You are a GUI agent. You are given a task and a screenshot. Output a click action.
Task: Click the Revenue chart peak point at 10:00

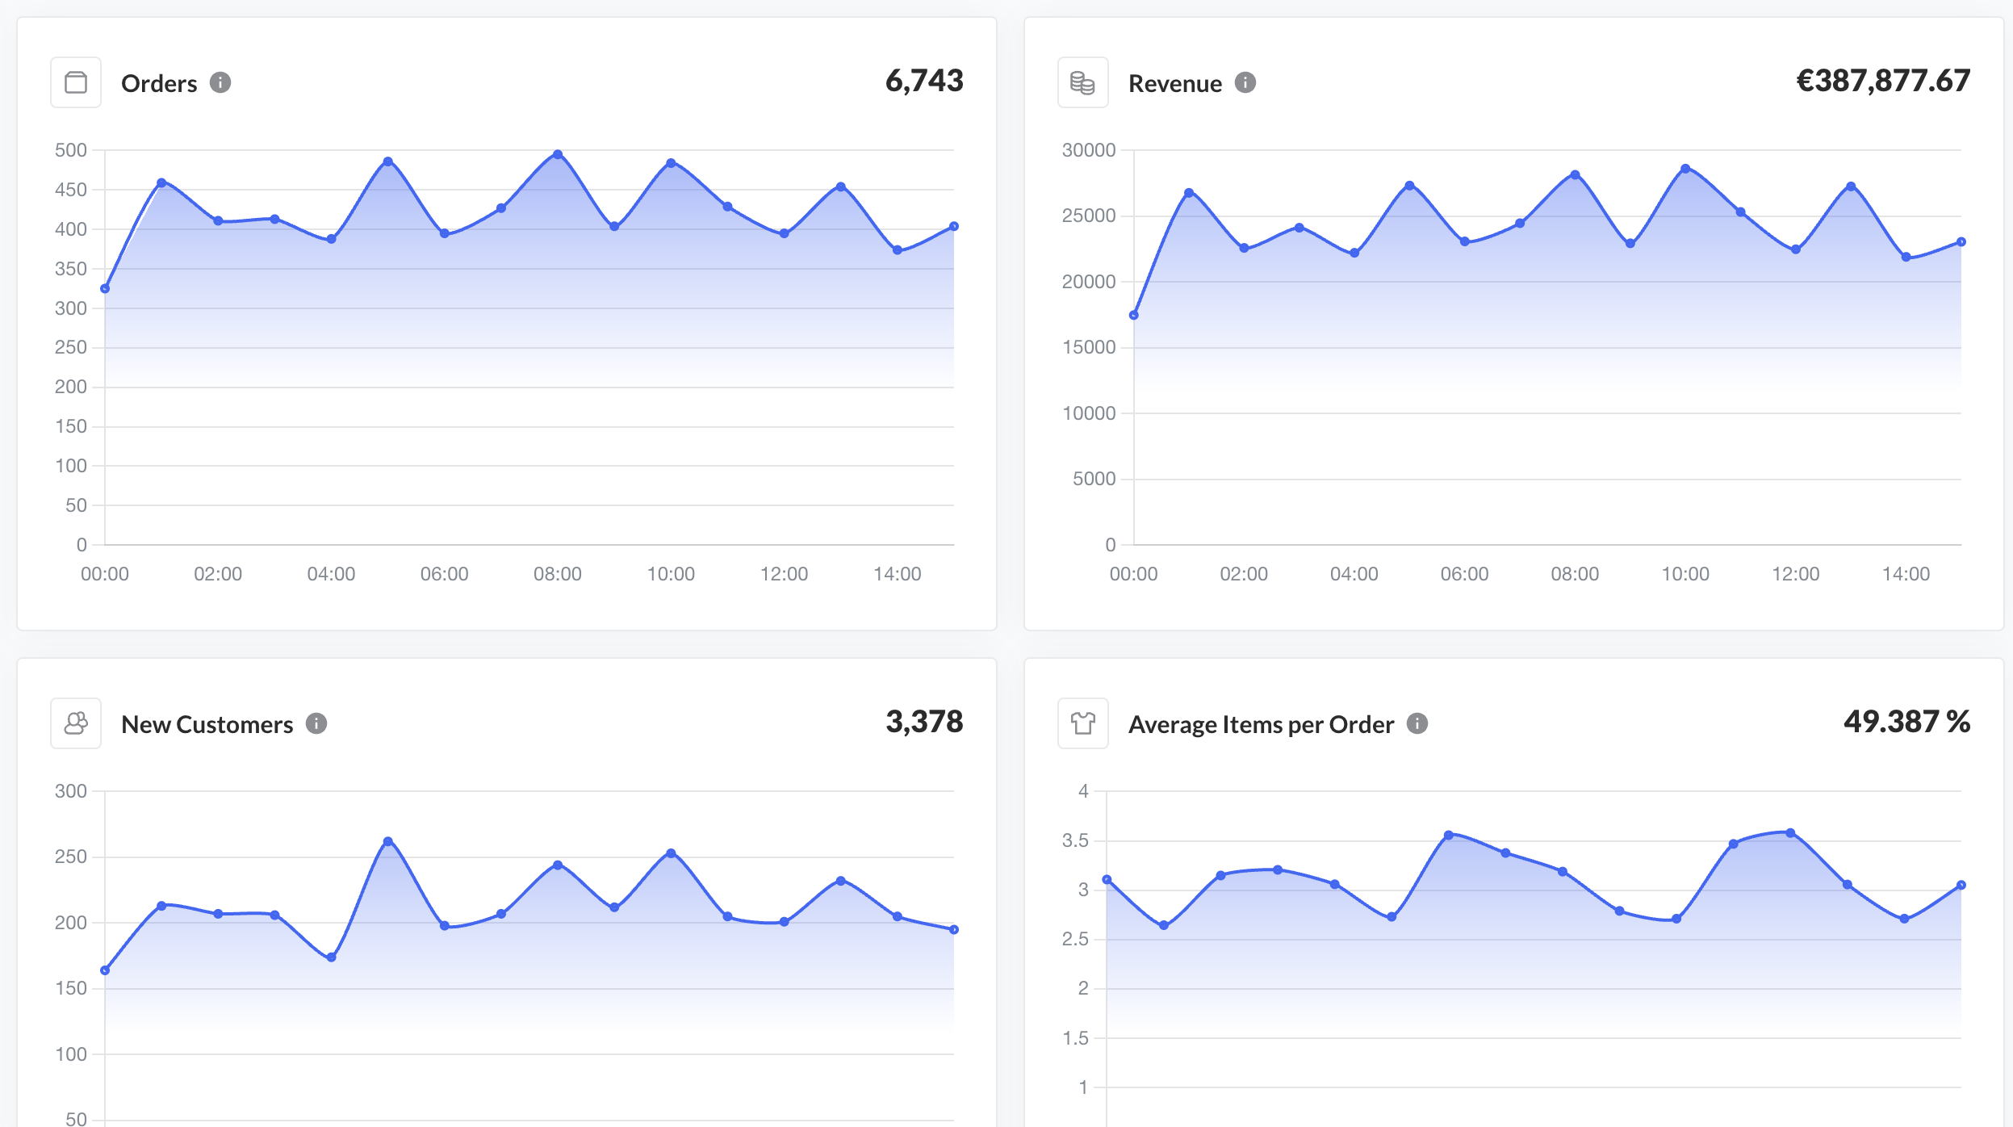(x=1685, y=169)
